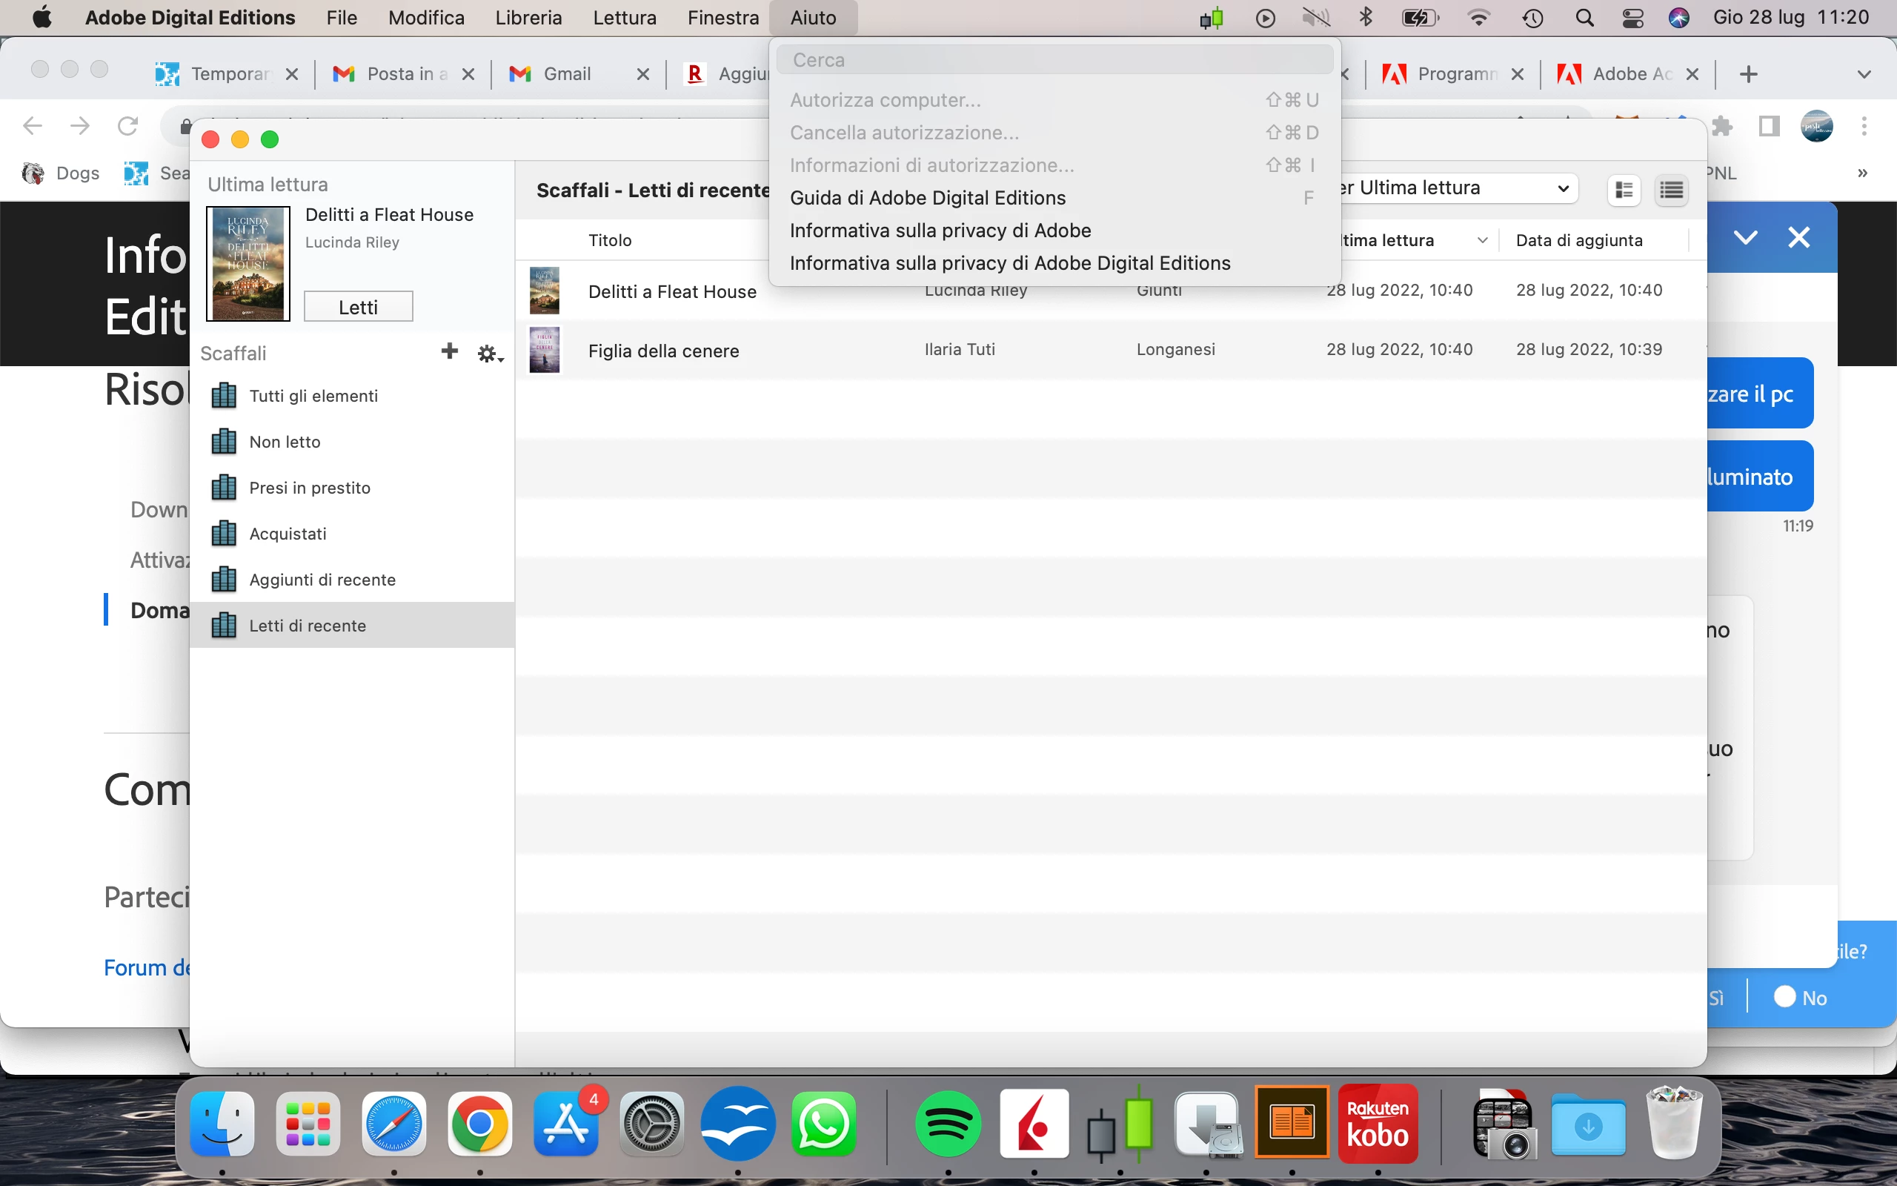Viewport: 1897px width, 1186px height.
Task: Click the Cerca help search field
Action: point(1054,60)
